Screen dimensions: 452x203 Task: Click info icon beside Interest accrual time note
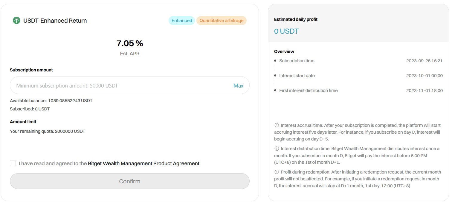[277, 125]
